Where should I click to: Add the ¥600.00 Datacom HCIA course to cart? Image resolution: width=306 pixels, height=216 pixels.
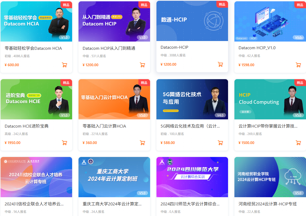tap(65, 65)
